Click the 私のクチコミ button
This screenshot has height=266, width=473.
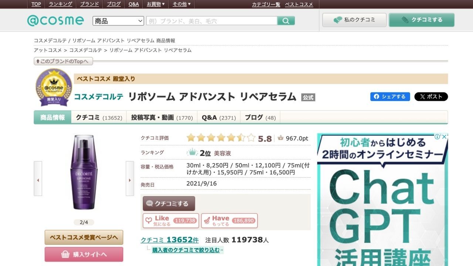pos(354,20)
